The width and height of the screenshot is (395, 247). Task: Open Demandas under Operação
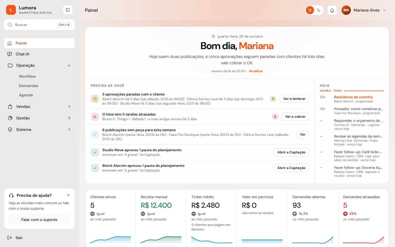pyautogui.click(x=29, y=86)
